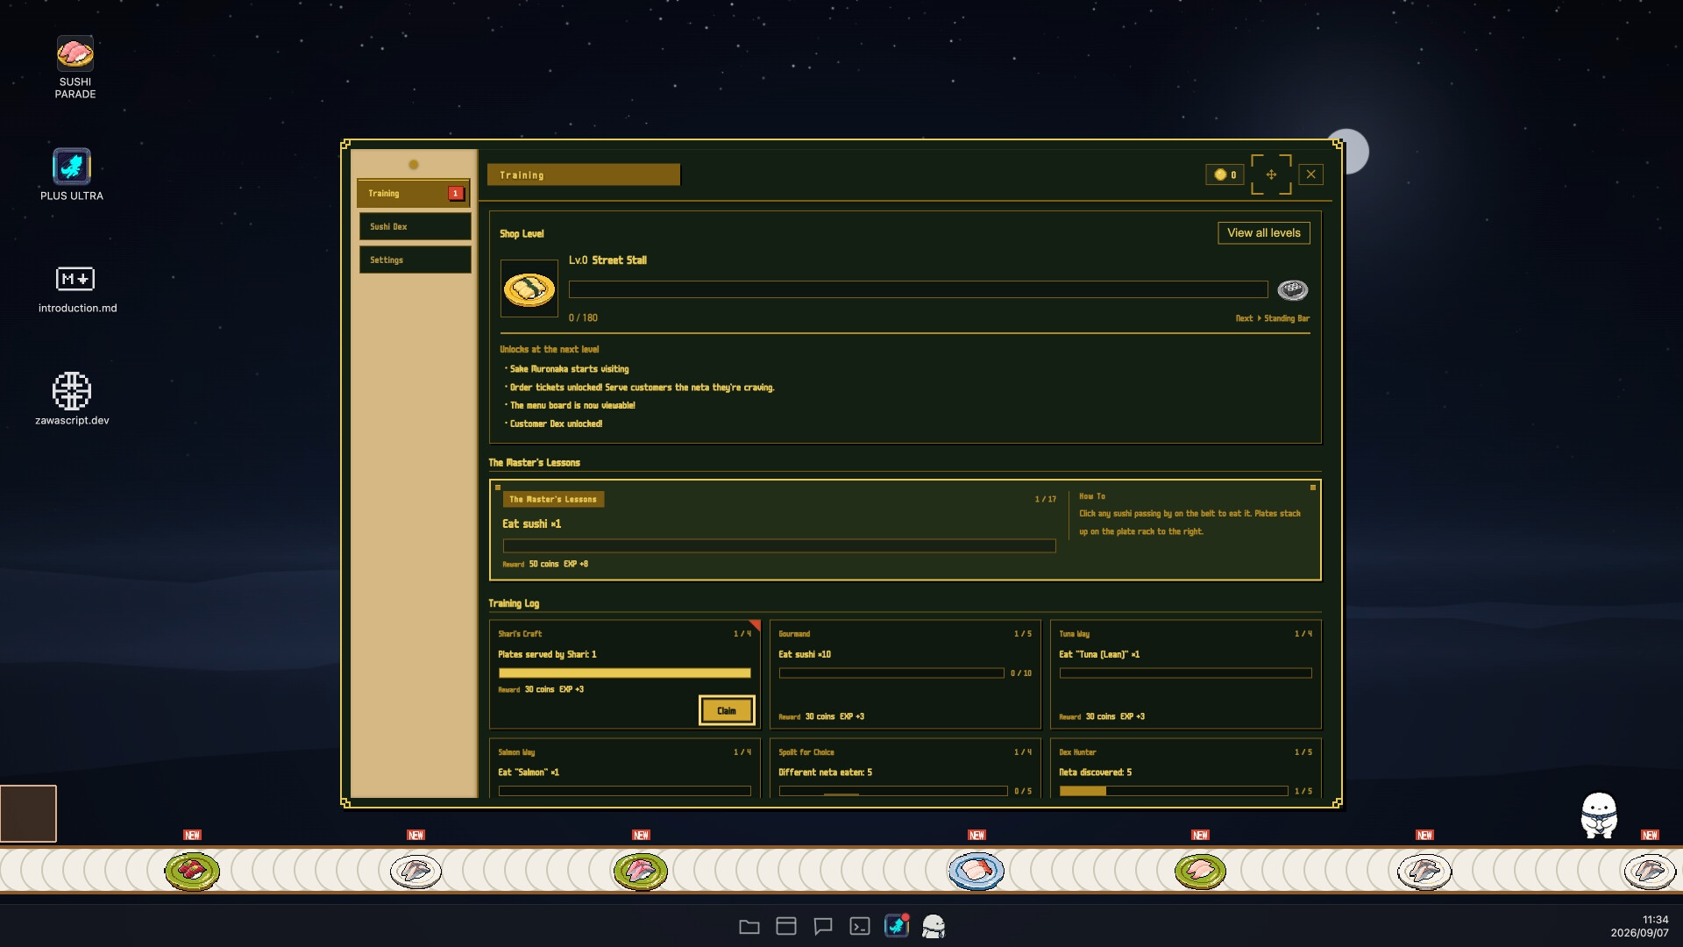Image resolution: width=1683 pixels, height=947 pixels.
Task: Click the Eat sushi ×1 lesson progress bar
Action: point(779,545)
